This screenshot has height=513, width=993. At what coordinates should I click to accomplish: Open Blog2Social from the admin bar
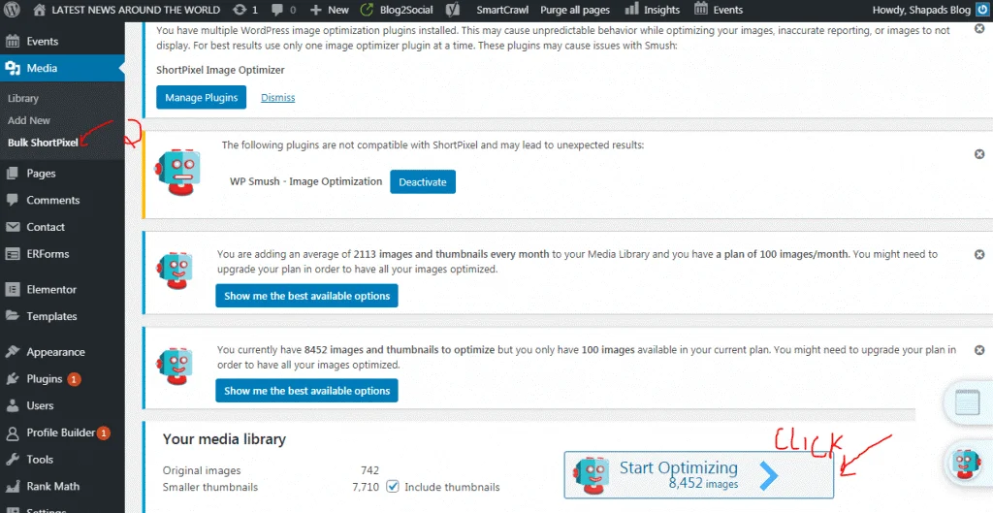coord(398,10)
